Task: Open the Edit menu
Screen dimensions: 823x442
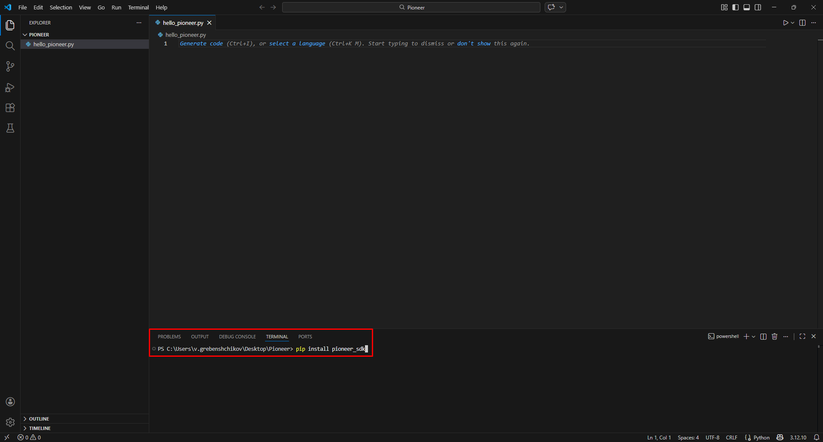Action: 38,7
